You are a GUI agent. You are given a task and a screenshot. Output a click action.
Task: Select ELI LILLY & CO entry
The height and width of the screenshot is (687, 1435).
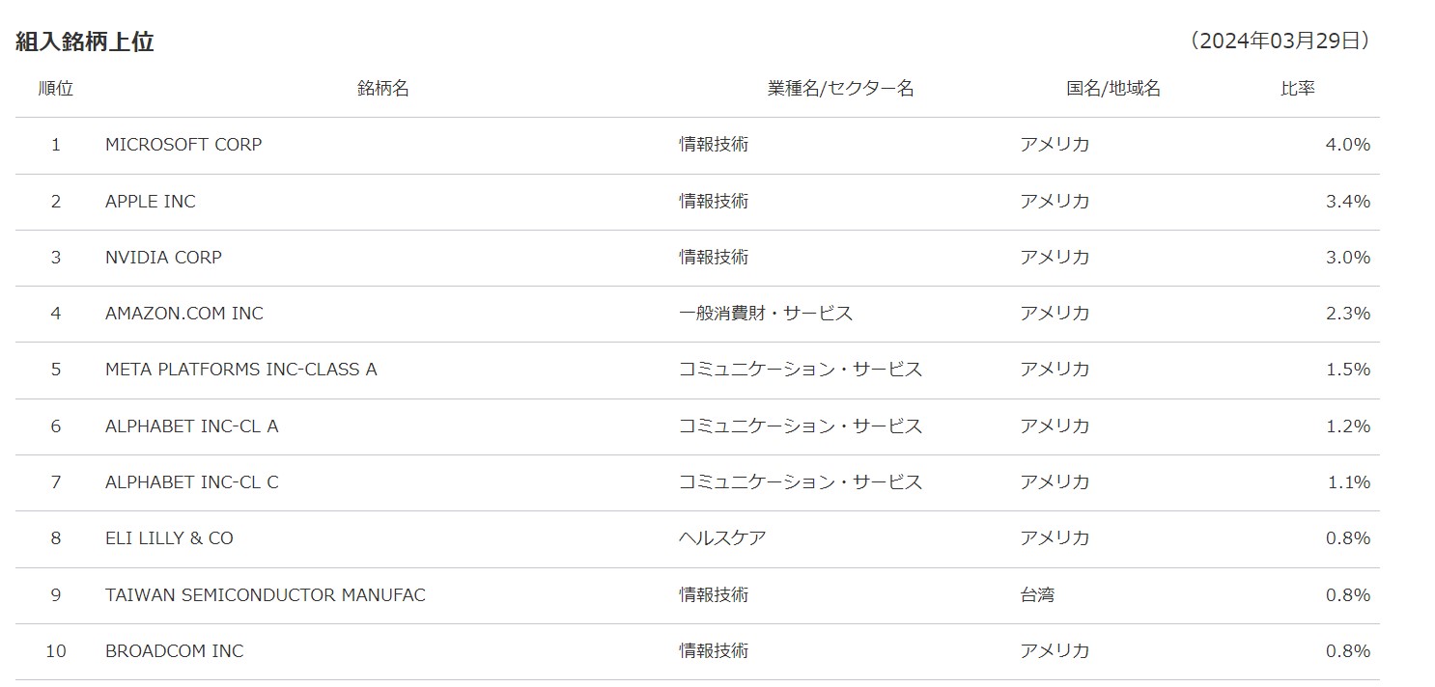tap(169, 538)
